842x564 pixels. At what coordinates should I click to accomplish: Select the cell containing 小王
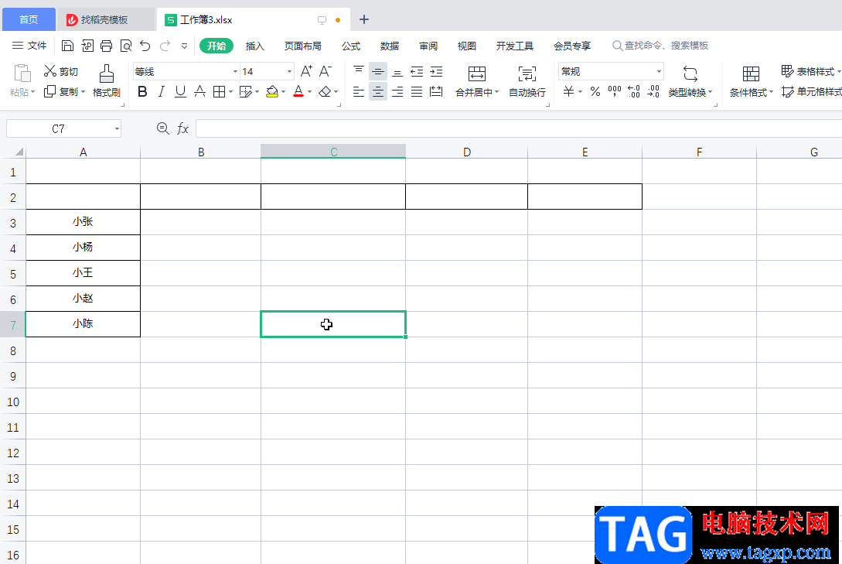83,273
